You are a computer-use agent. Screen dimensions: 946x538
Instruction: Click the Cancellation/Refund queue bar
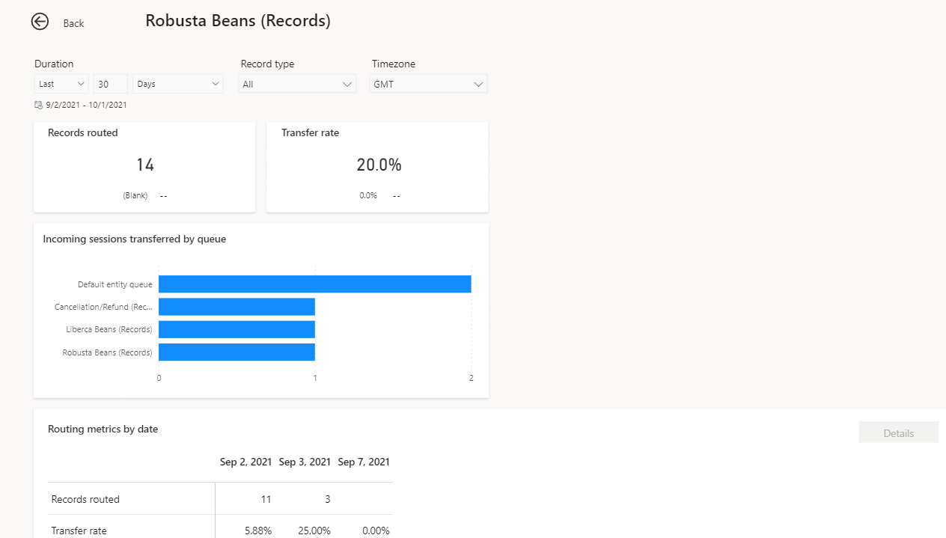point(236,306)
